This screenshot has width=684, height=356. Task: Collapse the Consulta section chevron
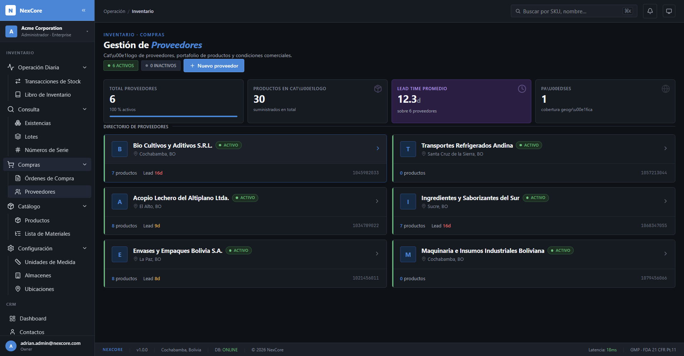[x=85, y=109]
